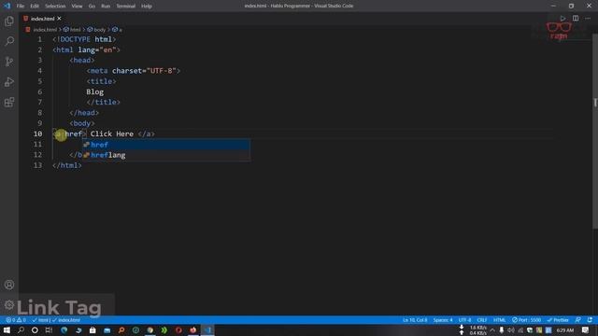Image resolution: width=598 pixels, height=336 pixels.
Task: Open the Edit menu
Action: point(35,7)
